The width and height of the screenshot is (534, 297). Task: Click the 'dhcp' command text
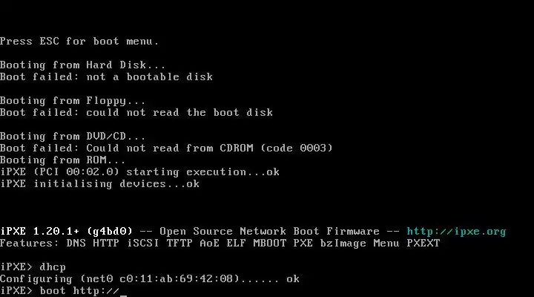(x=53, y=267)
